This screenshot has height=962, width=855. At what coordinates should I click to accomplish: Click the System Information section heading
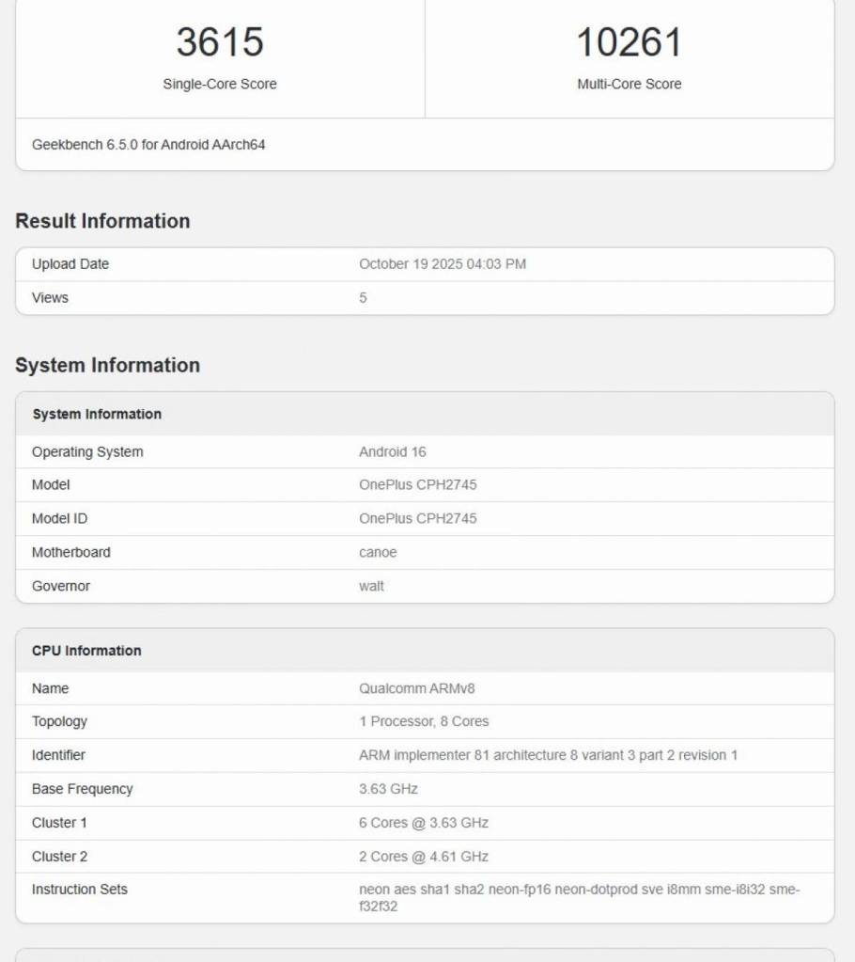(107, 365)
